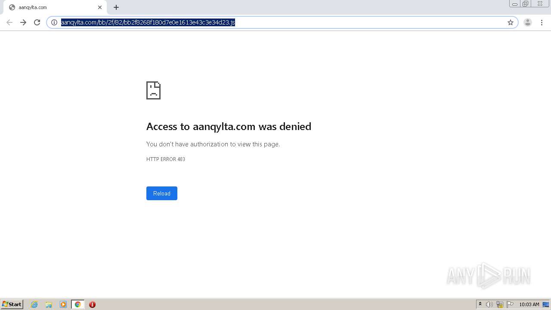Close the Chrome window

(540, 4)
